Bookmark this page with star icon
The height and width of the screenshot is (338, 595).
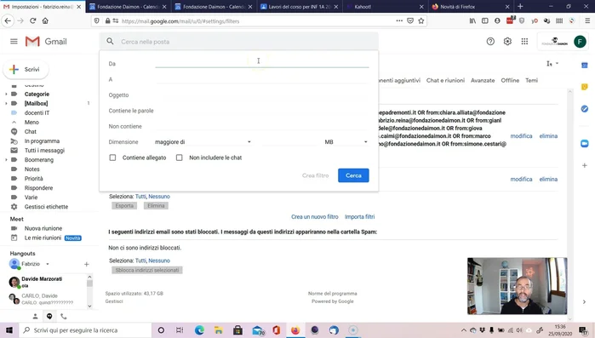tap(421, 21)
